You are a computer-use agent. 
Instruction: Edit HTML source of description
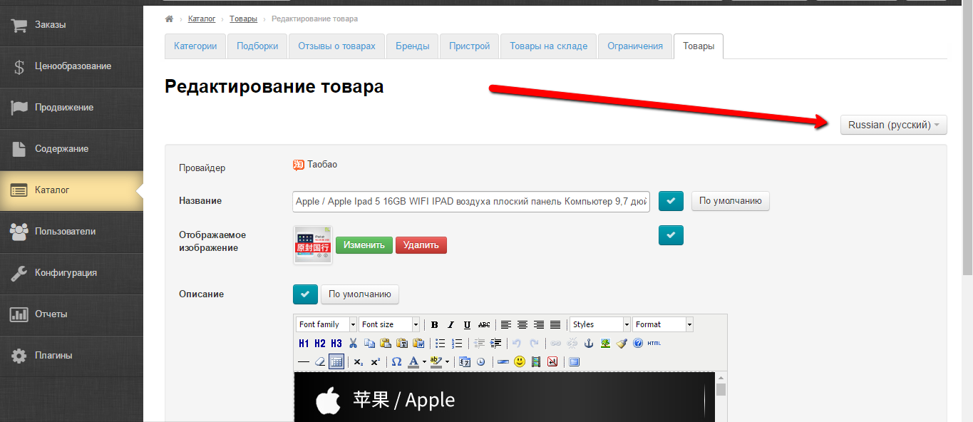click(x=654, y=343)
